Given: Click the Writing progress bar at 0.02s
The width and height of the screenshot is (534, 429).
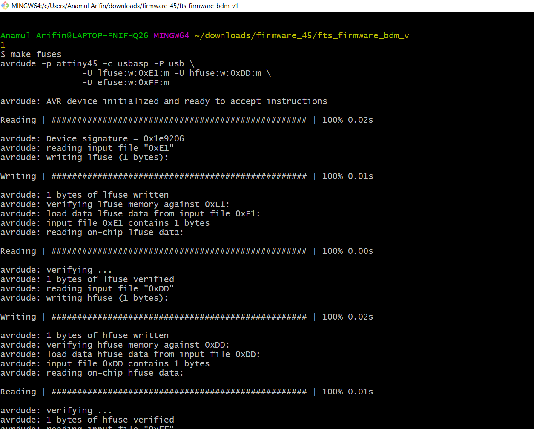Looking at the screenshot, I should coord(187,317).
